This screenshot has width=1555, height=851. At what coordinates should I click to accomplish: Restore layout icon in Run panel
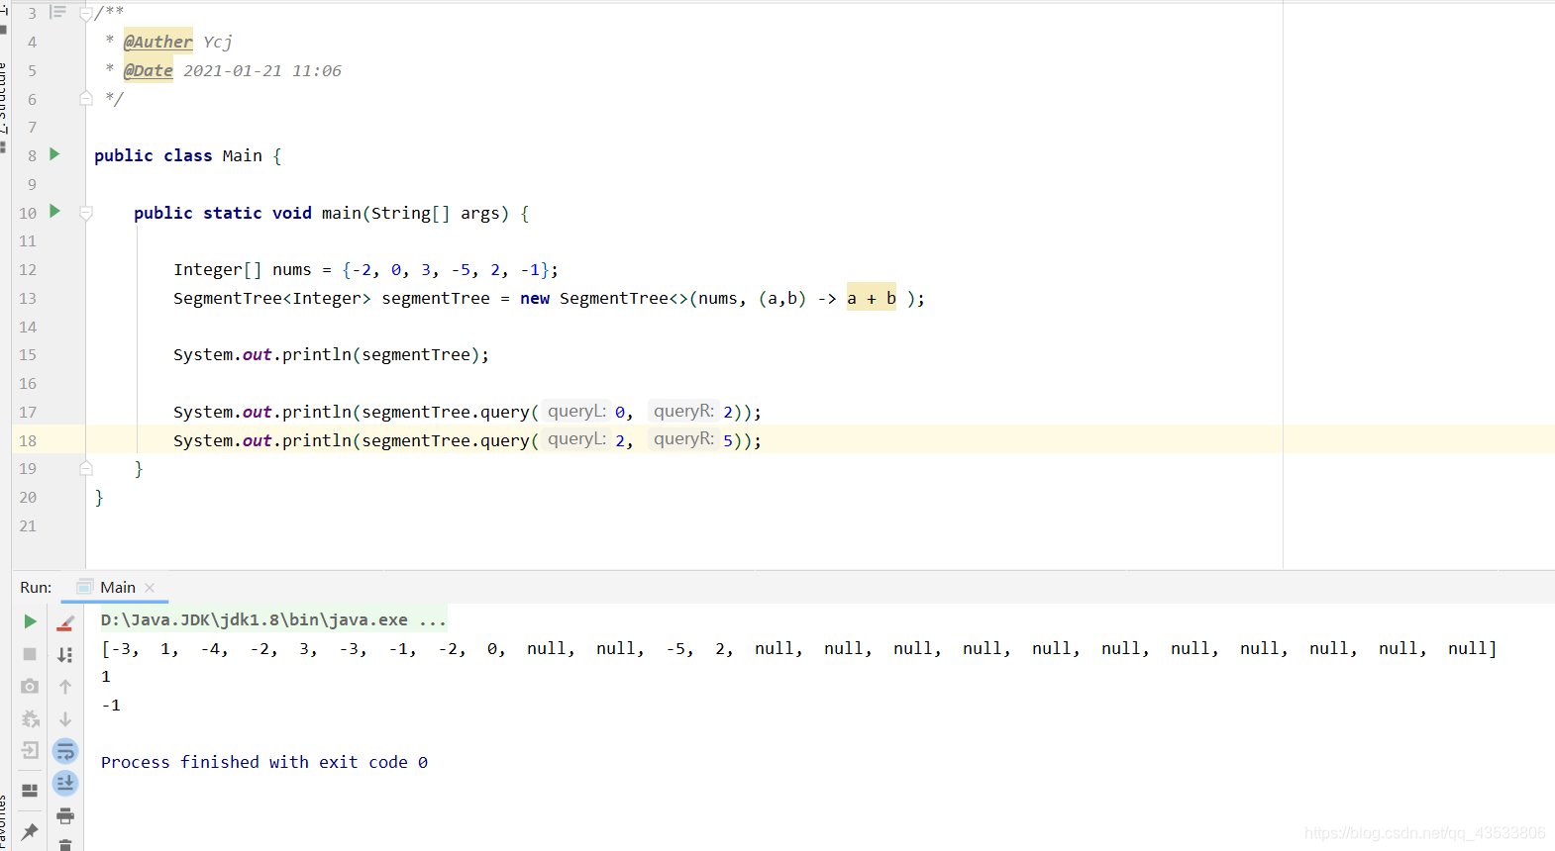[30, 790]
